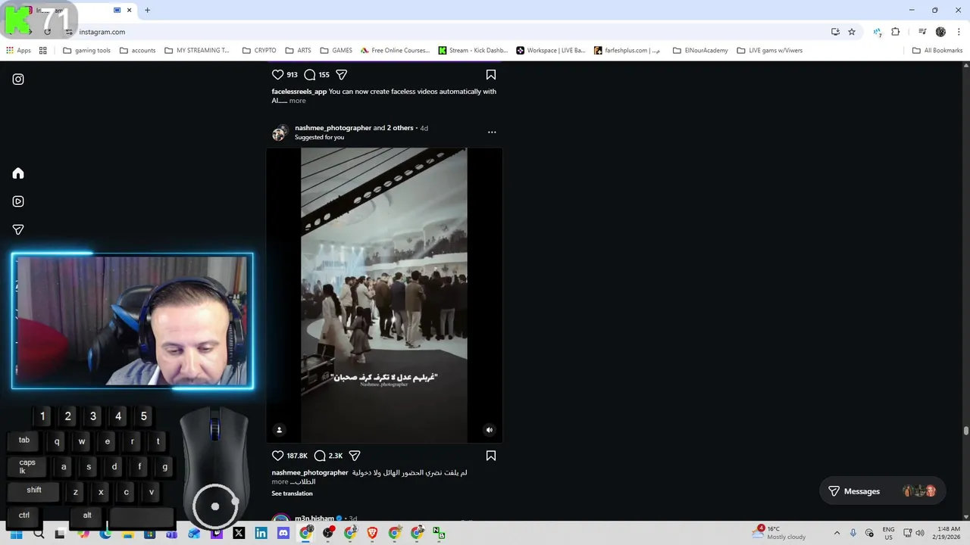970x545 pixels.
Task: Open m3n.hisham profile link
Action: 314,519
